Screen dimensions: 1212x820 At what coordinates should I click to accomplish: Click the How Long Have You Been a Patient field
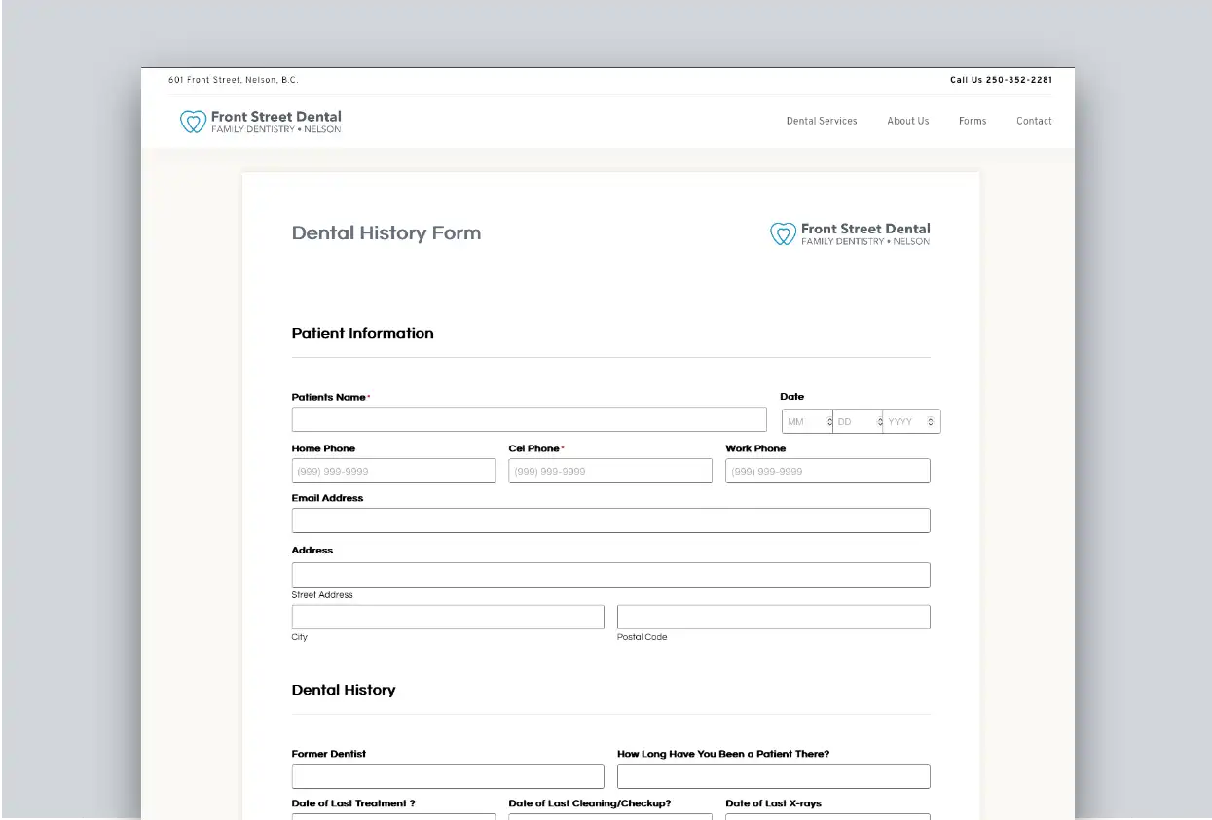tap(774, 776)
